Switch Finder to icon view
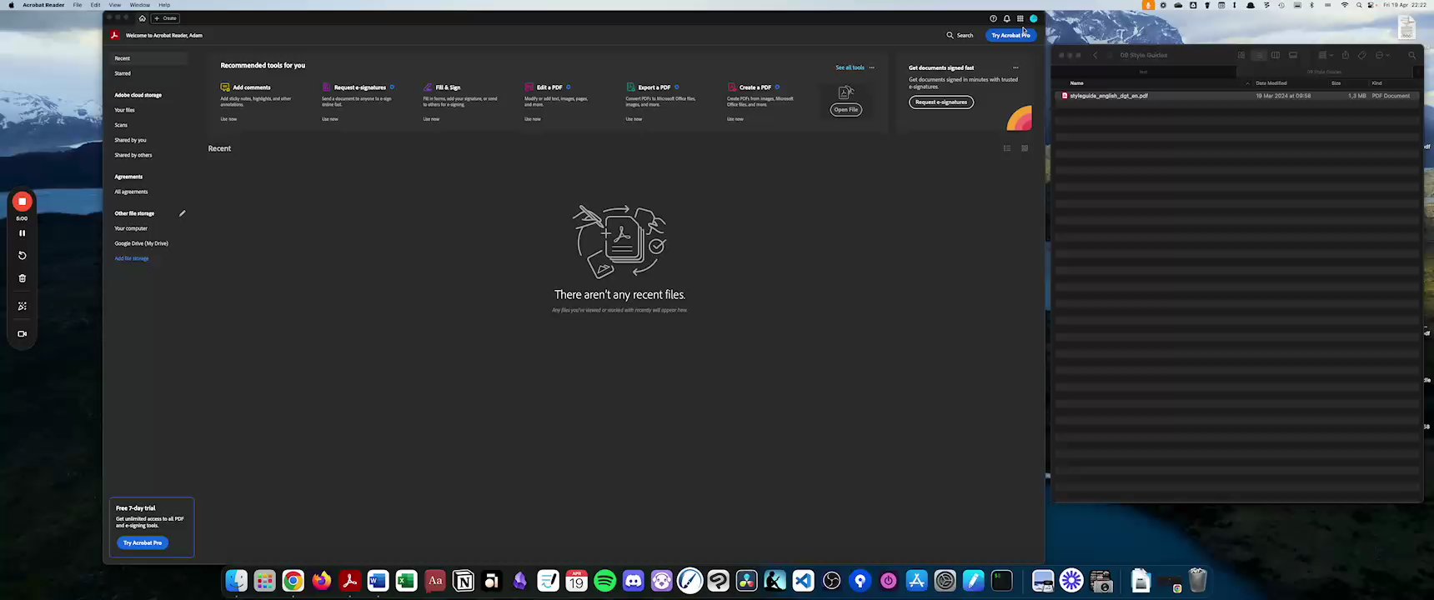The height and width of the screenshot is (600, 1434). 1241,55
